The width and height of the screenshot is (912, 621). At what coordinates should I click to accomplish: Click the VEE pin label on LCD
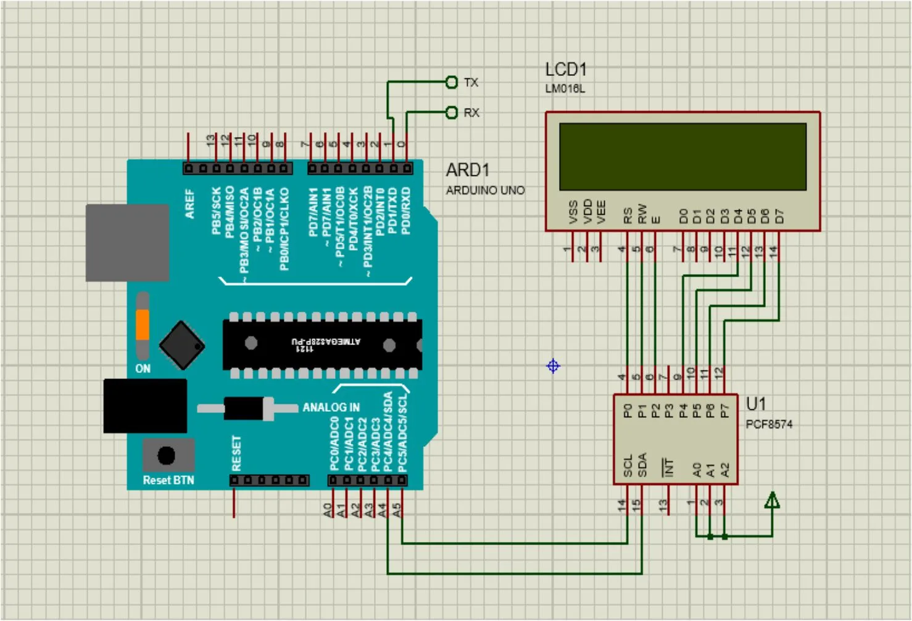[x=601, y=212]
